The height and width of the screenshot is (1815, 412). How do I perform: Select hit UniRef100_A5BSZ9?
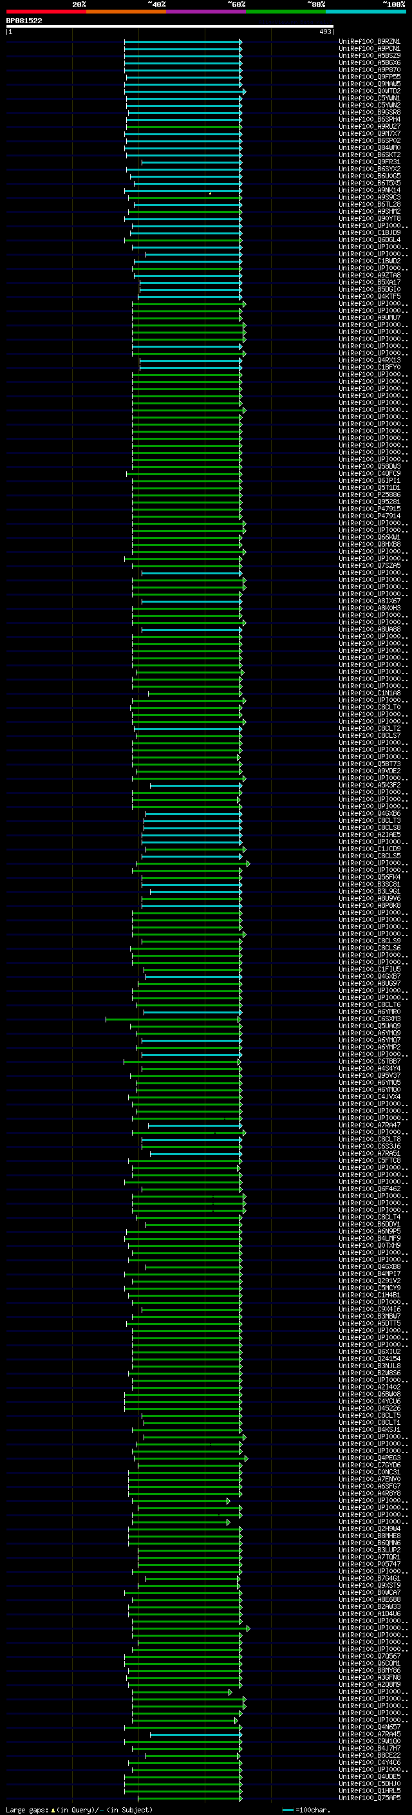tap(369, 55)
